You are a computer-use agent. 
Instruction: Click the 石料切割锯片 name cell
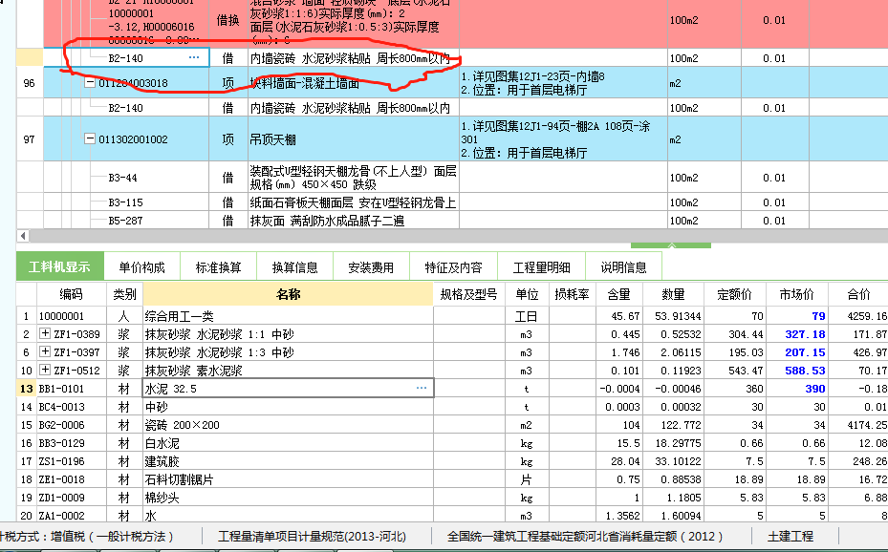pos(288,479)
